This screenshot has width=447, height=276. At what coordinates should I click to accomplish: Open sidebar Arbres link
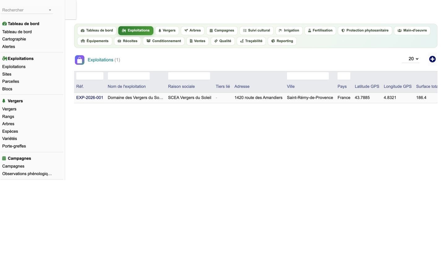pos(8,124)
